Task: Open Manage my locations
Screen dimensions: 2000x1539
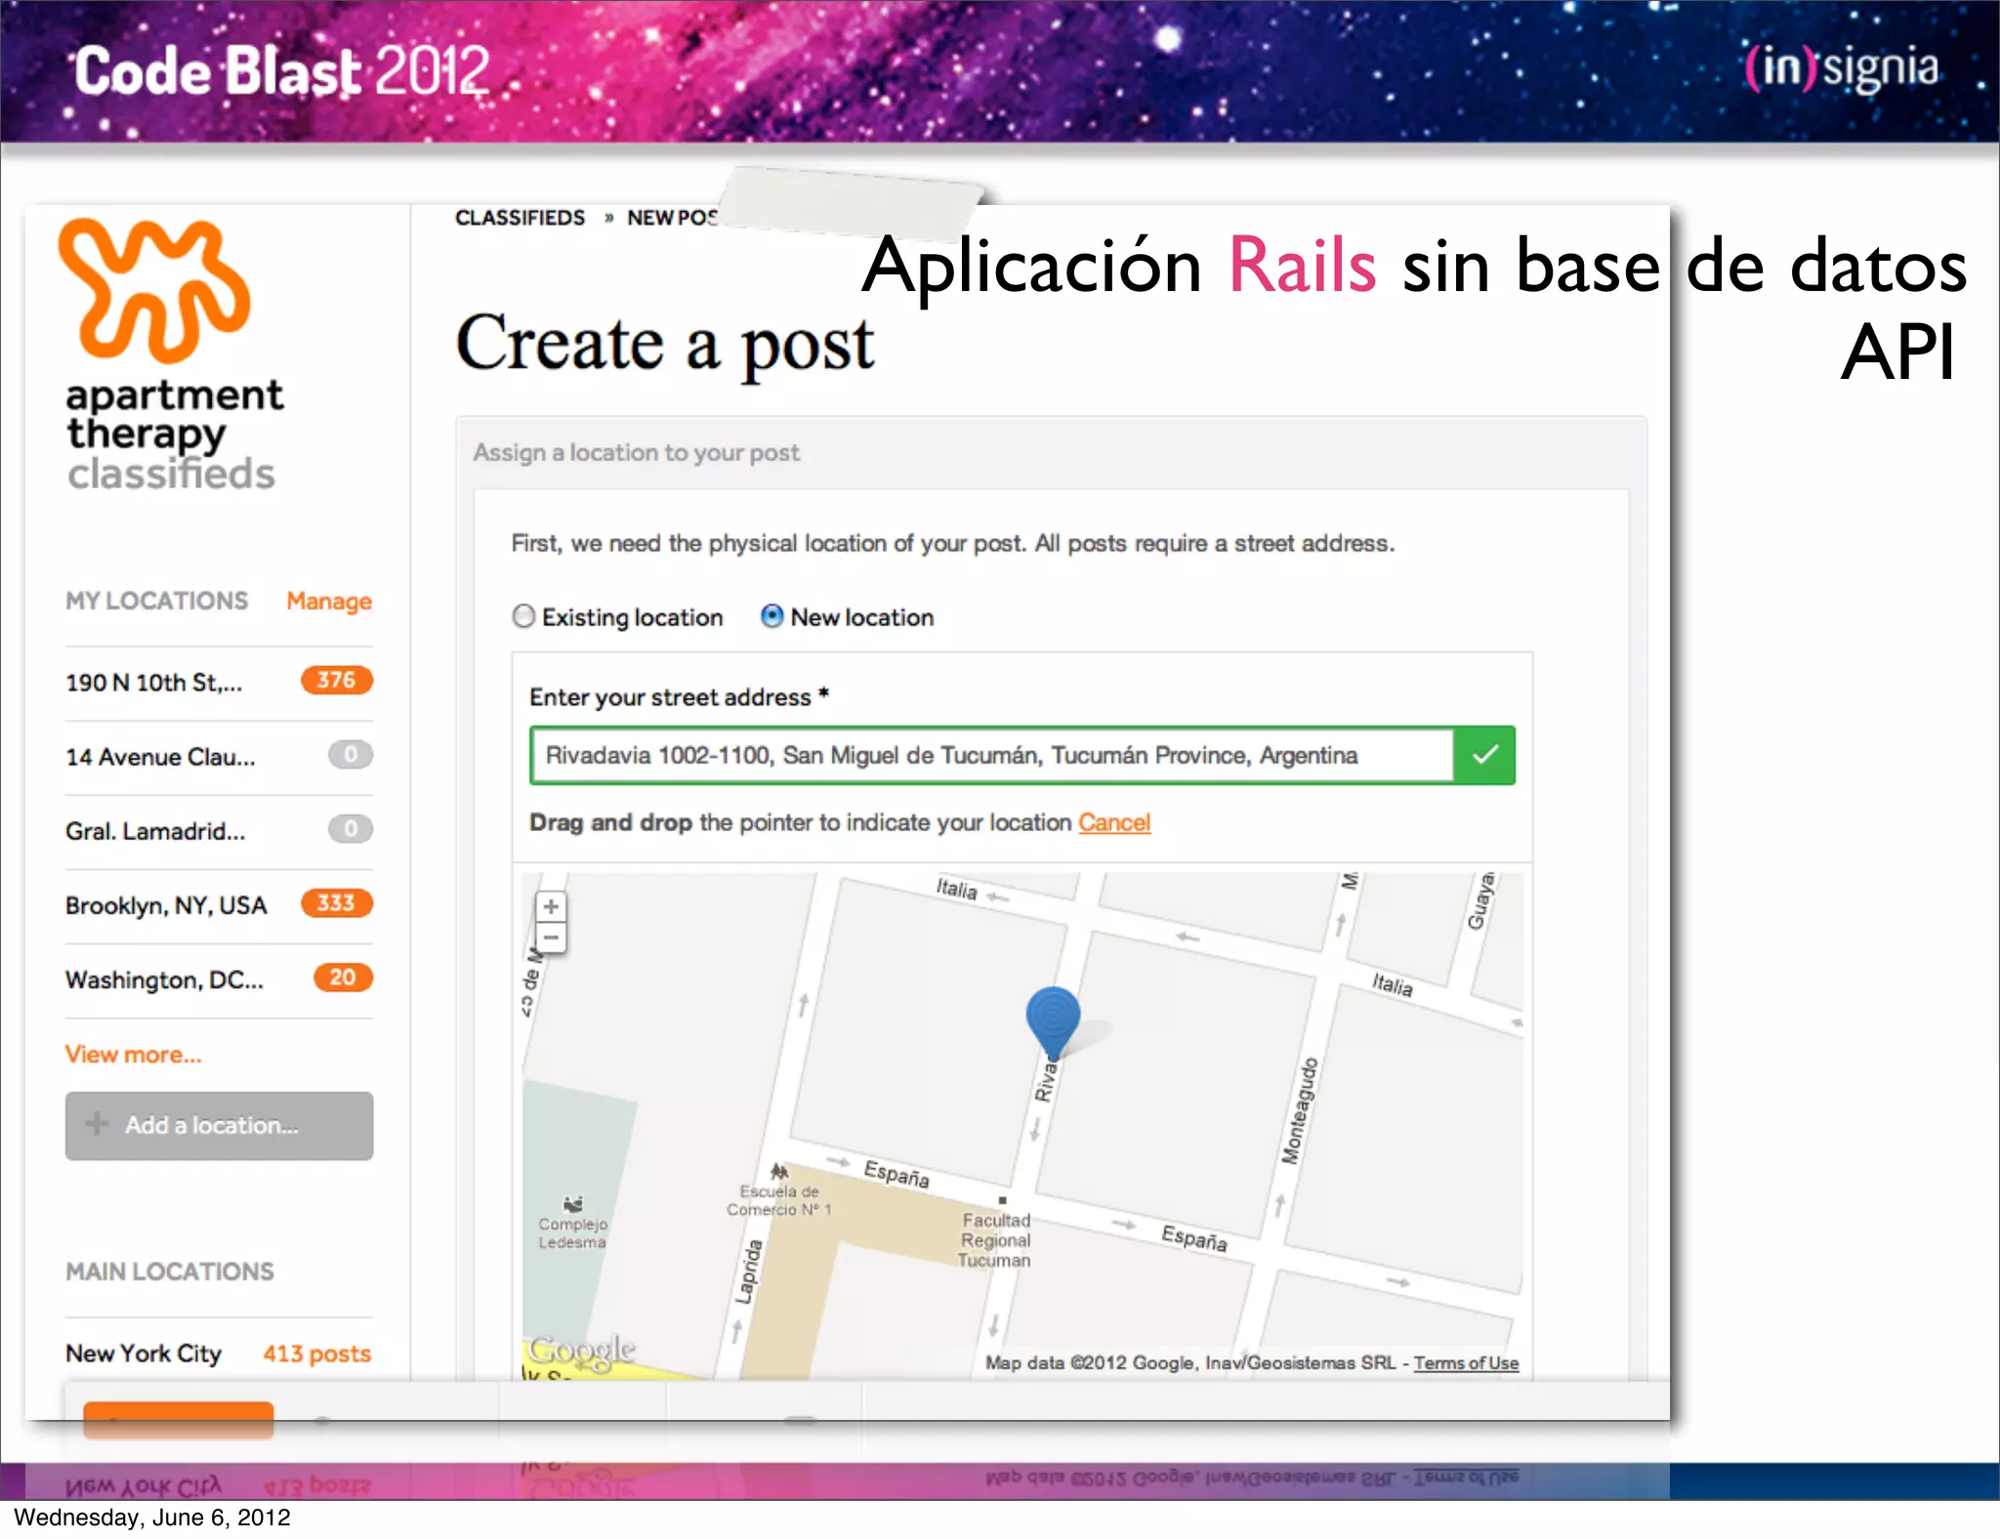Action: tap(329, 602)
